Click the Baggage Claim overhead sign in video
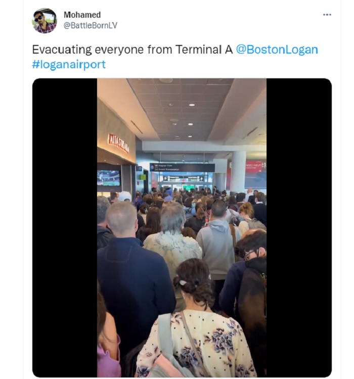The width and height of the screenshot is (354, 379). tap(182, 167)
